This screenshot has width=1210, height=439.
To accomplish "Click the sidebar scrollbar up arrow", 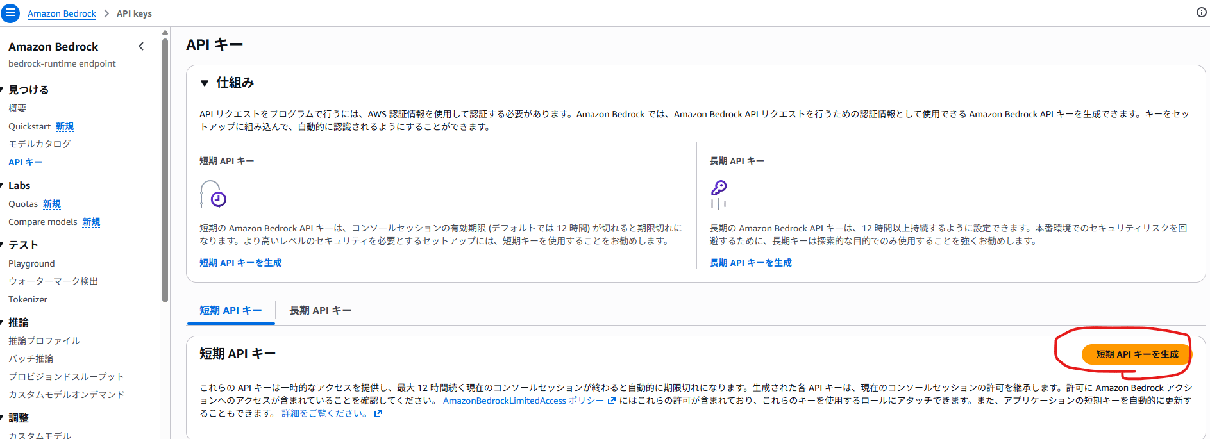I will click(x=165, y=32).
